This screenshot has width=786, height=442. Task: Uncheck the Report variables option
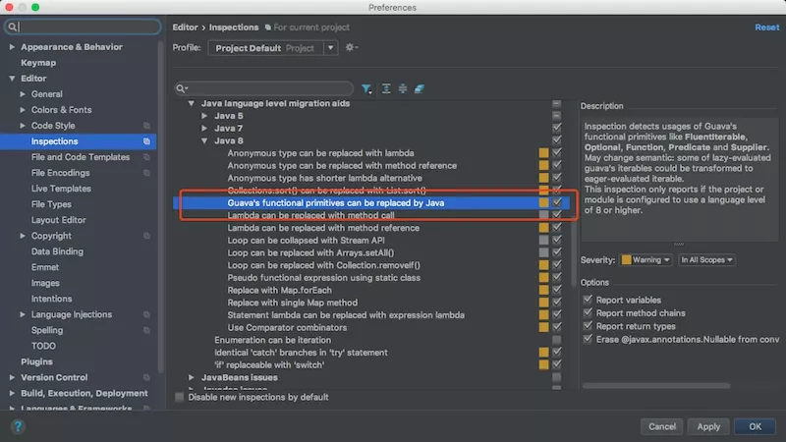[x=588, y=300]
